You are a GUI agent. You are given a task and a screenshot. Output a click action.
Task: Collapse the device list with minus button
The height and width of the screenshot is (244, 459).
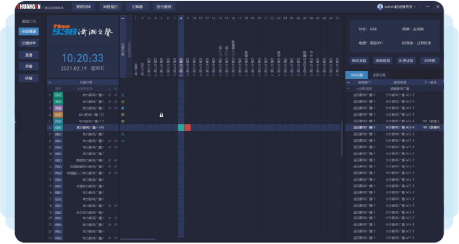click(50, 82)
